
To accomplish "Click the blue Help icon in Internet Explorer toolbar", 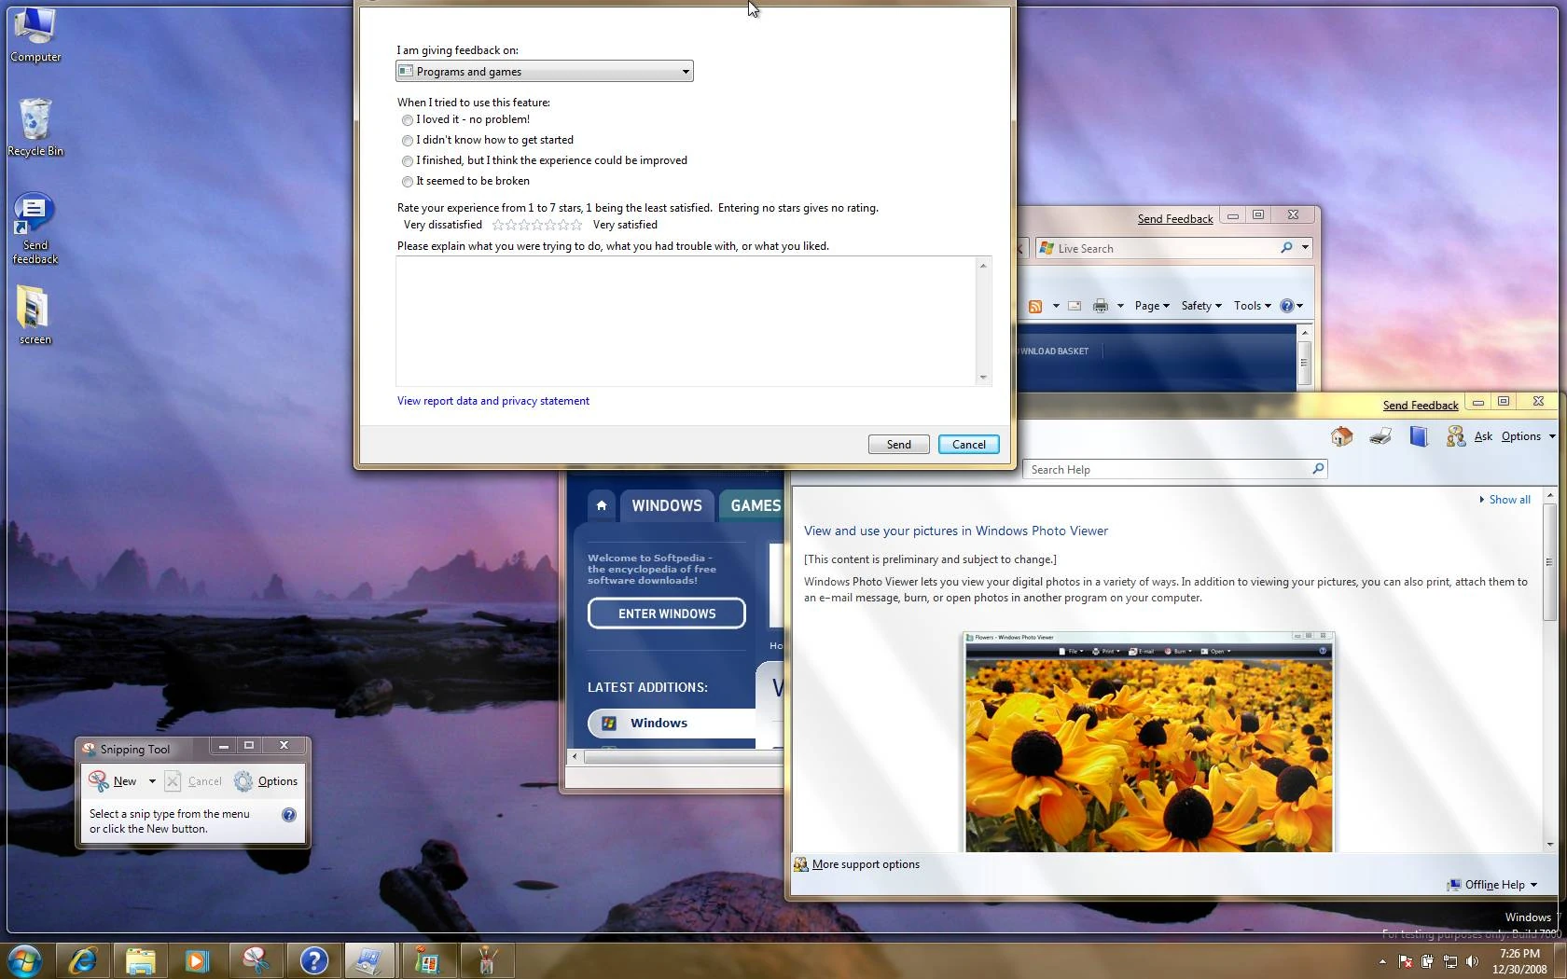I will (1287, 306).
